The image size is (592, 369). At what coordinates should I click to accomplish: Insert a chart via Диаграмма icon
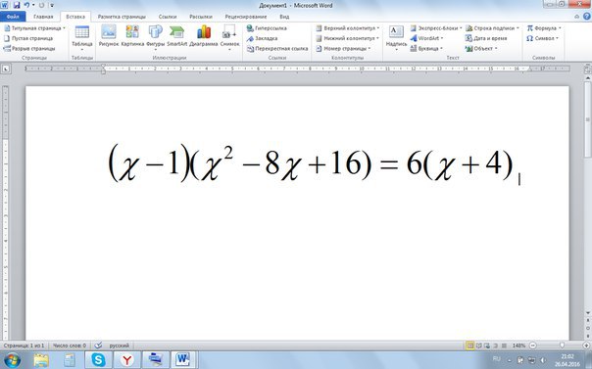pos(204,36)
